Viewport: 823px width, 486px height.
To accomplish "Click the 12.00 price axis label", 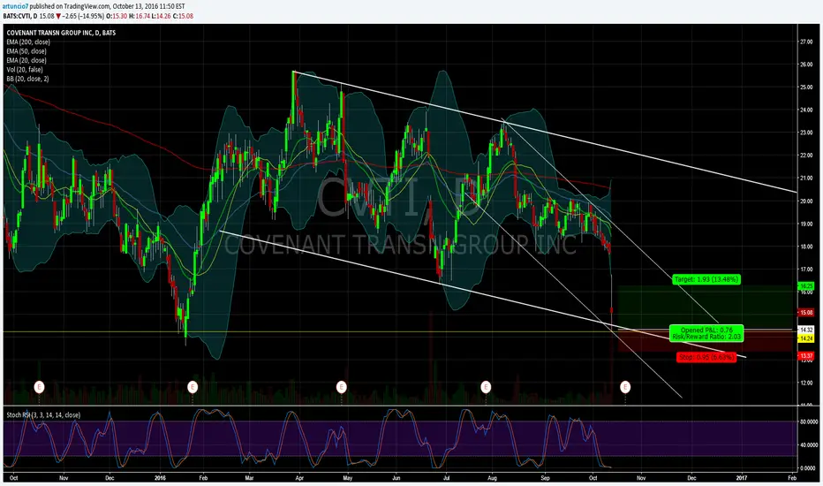I will tap(806, 383).
